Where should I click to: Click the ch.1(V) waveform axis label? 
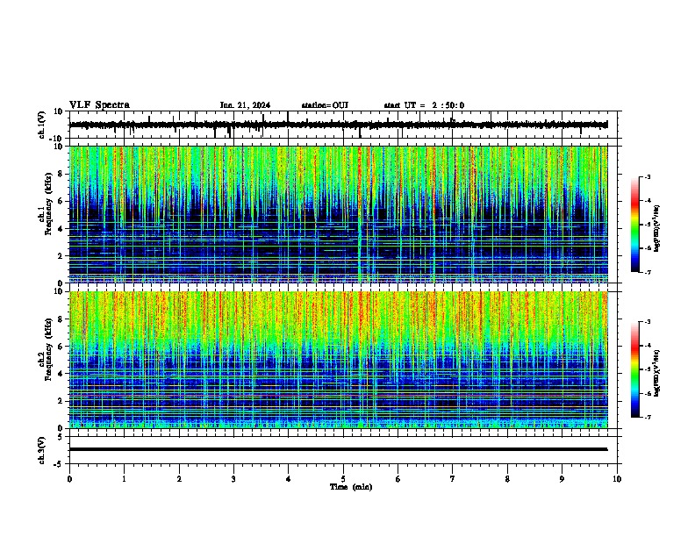click(x=42, y=125)
